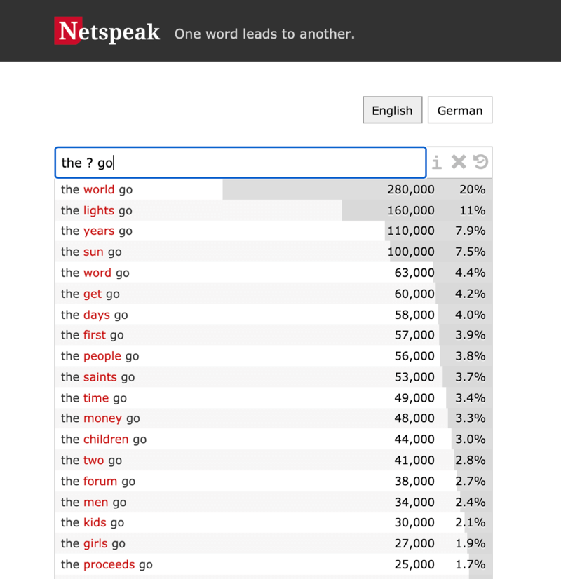Image resolution: width=561 pixels, height=579 pixels.
Task: Select the "the saints go" phrase
Action: click(x=98, y=377)
